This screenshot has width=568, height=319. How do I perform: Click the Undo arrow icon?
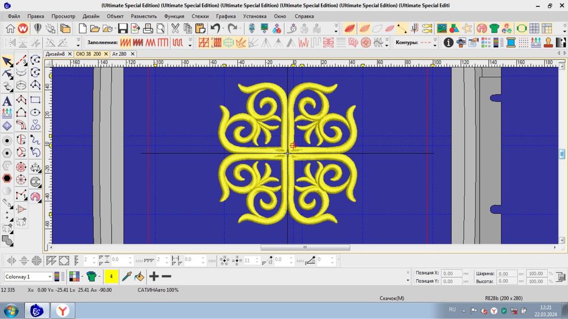tap(215, 28)
